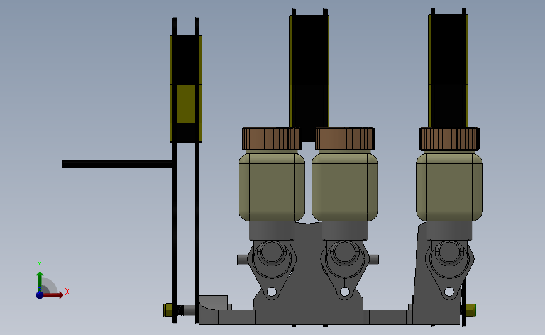Screen dimensions: 545x335
Task: Select the leftmost brown reservoir cap
Action: 272,139
